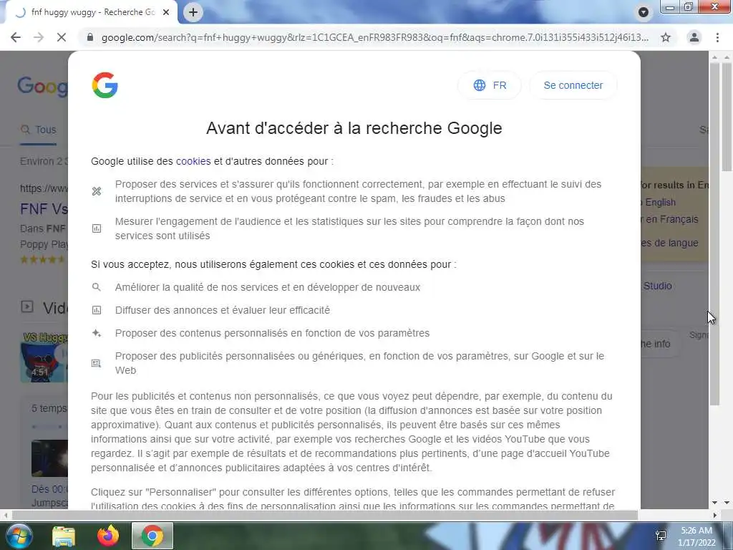Click the address bar URL
The width and height of the screenshot is (733, 550).
(375, 37)
